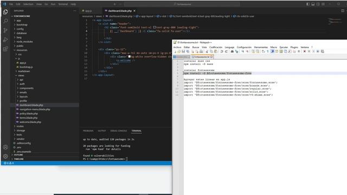Image resolution: width=347 pixels, height=195 pixels.
Task: Click the Notepad++ Undo toolbar icon
Action: coord(222,51)
